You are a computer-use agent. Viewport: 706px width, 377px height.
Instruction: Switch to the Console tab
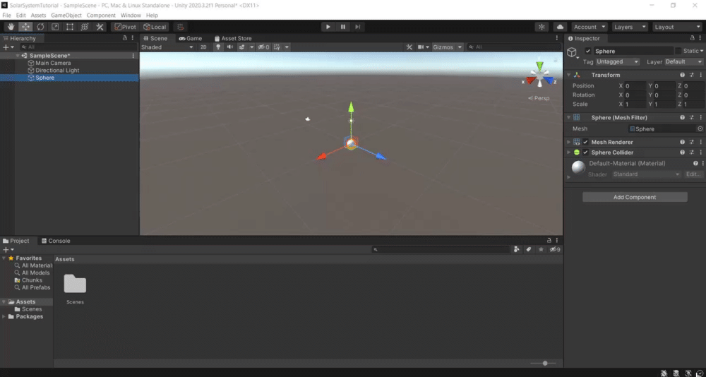tap(56, 241)
